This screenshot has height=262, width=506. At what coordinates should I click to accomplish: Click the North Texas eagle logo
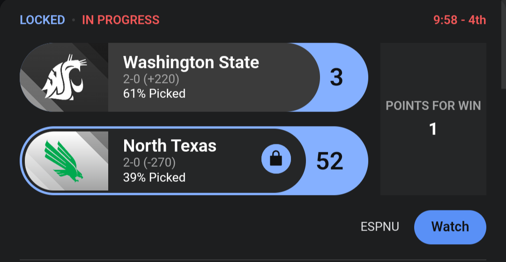point(64,161)
